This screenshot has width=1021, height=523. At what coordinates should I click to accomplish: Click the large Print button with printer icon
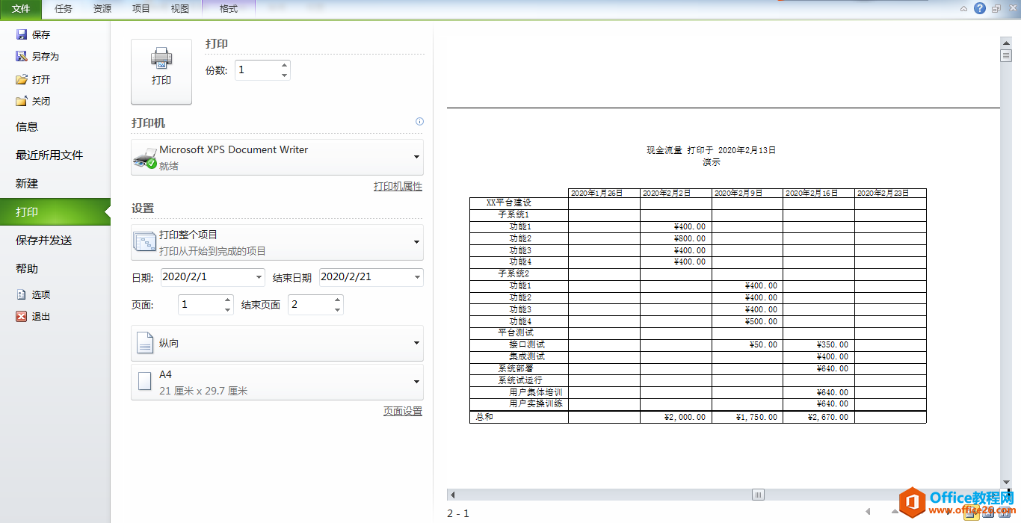[x=161, y=71]
